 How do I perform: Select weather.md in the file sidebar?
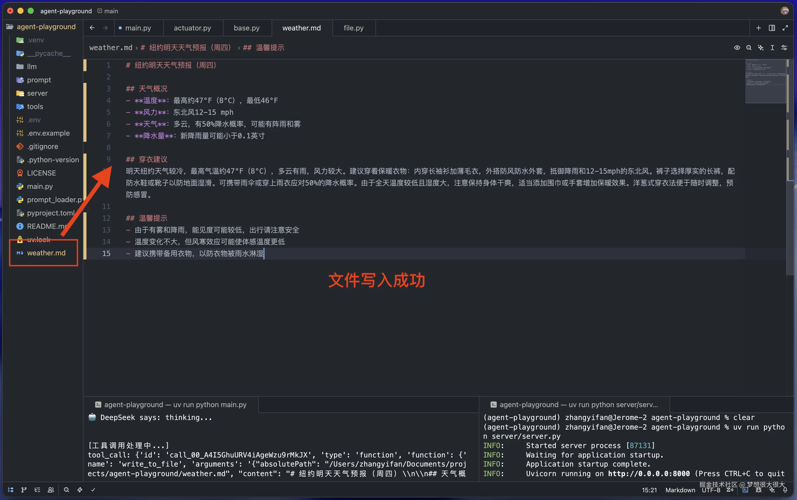[46, 253]
